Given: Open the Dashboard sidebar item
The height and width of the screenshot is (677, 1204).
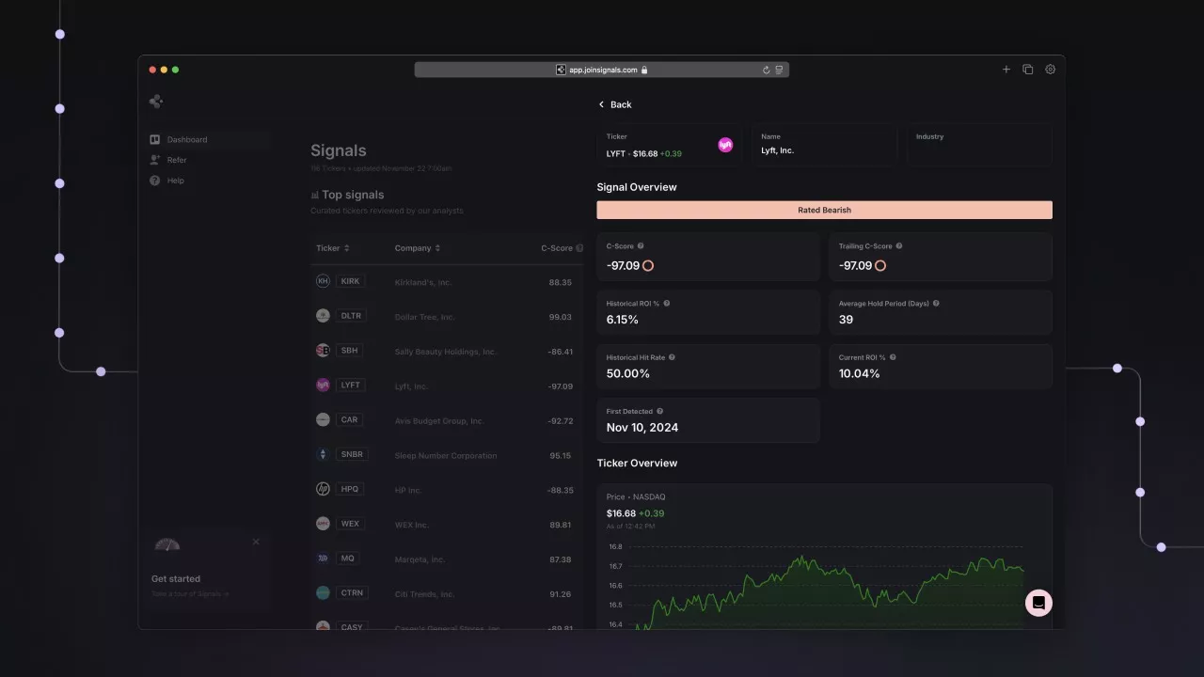Looking at the screenshot, I should (x=186, y=139).
